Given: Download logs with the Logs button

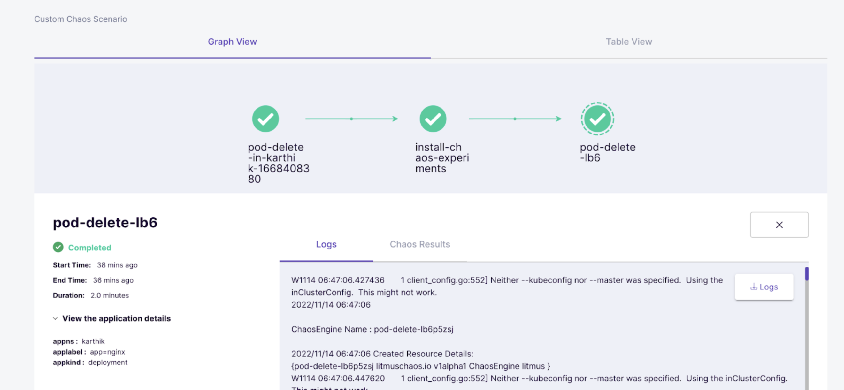Looking at the screenshot, I should pyautogui.click(x=764, y=287).
